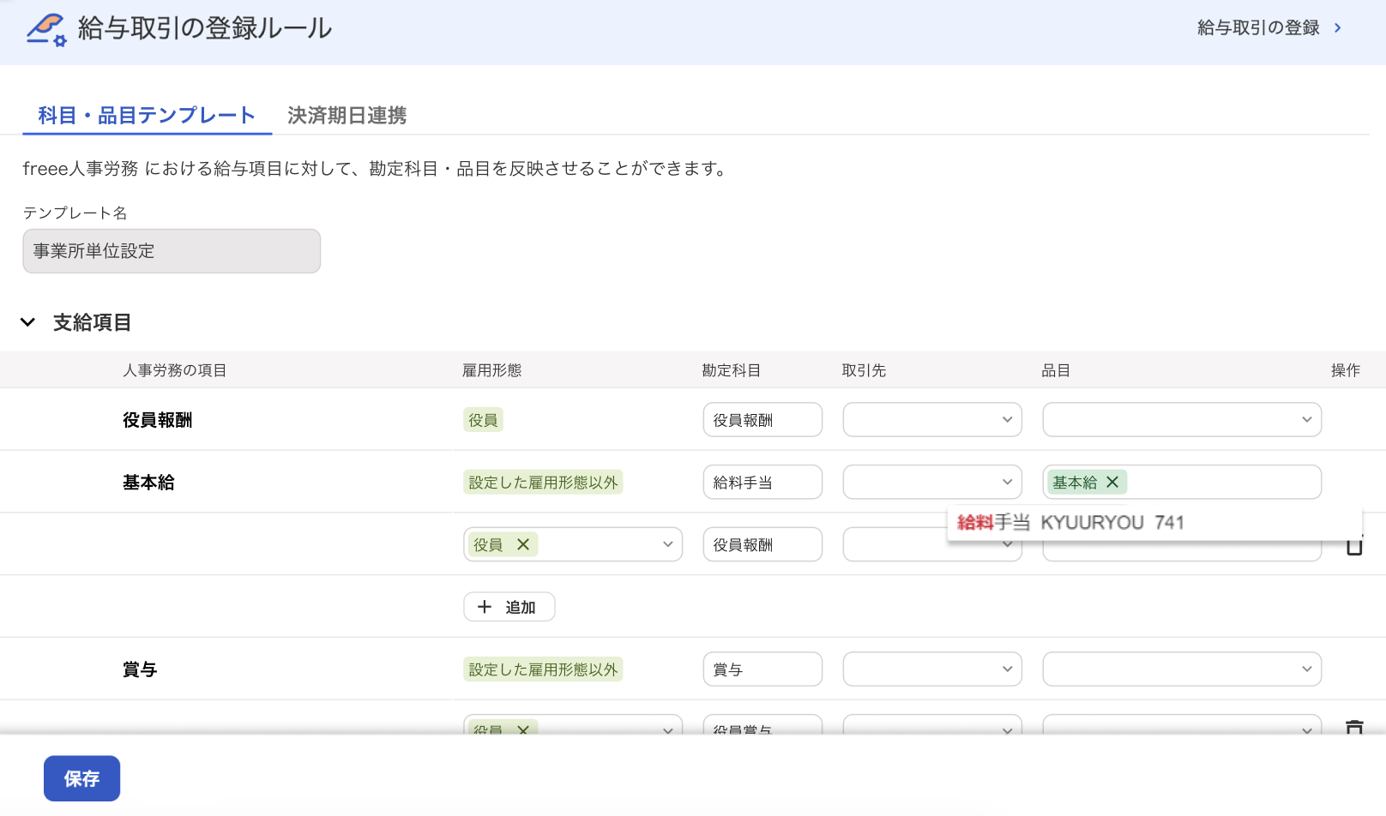The image size is (1386, 816).
Task: Click the 基本給 row label
Action: pos(148,483)
